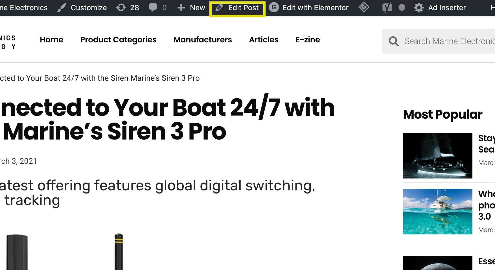Click the Elementor logo icon
The width and height of the screenshot is (495, 270).
(274, 7)
